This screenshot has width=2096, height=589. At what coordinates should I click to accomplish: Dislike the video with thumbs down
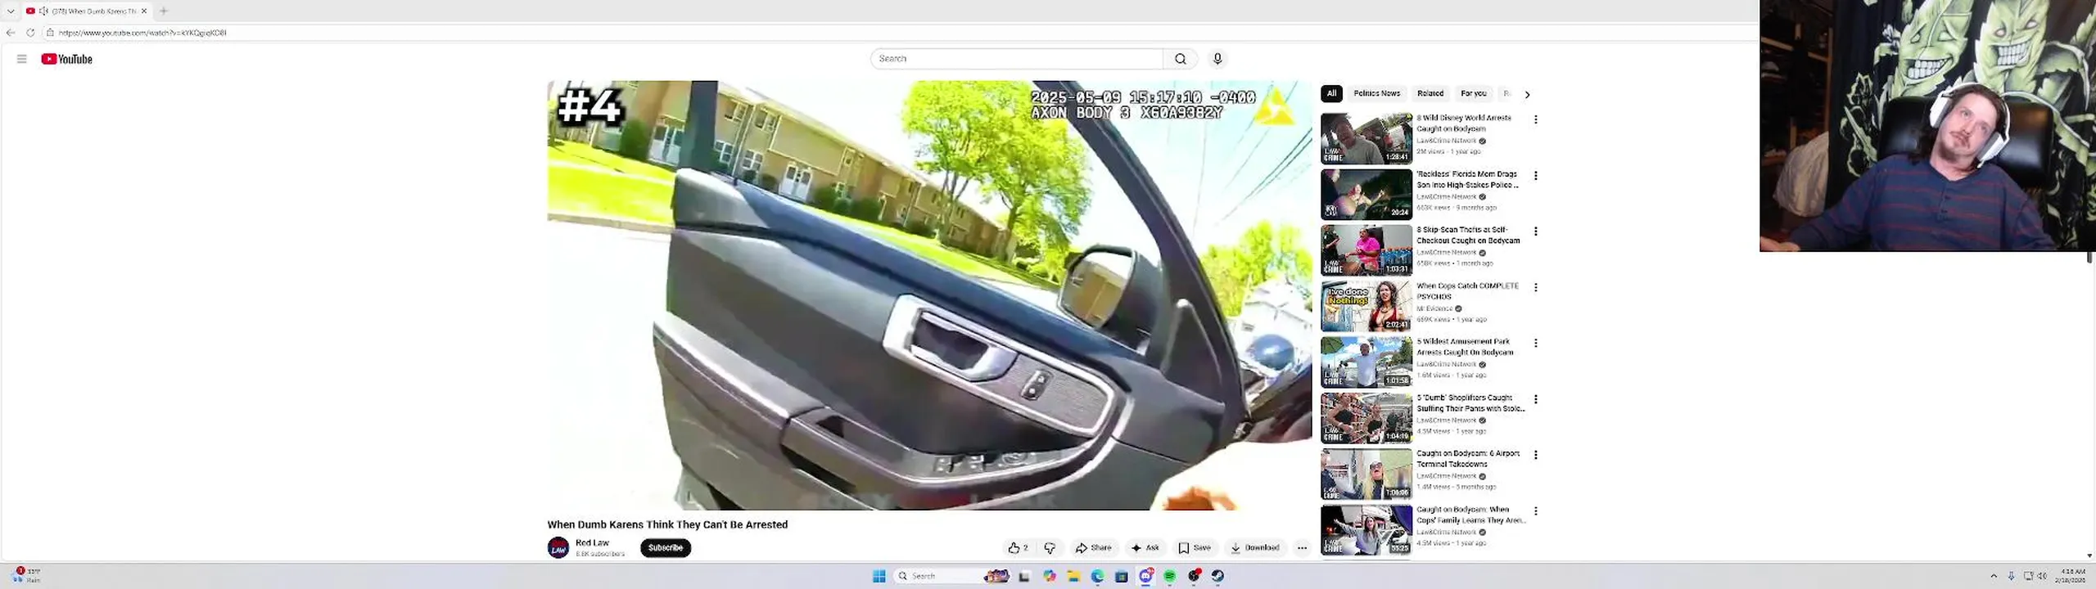point(1050,548)
